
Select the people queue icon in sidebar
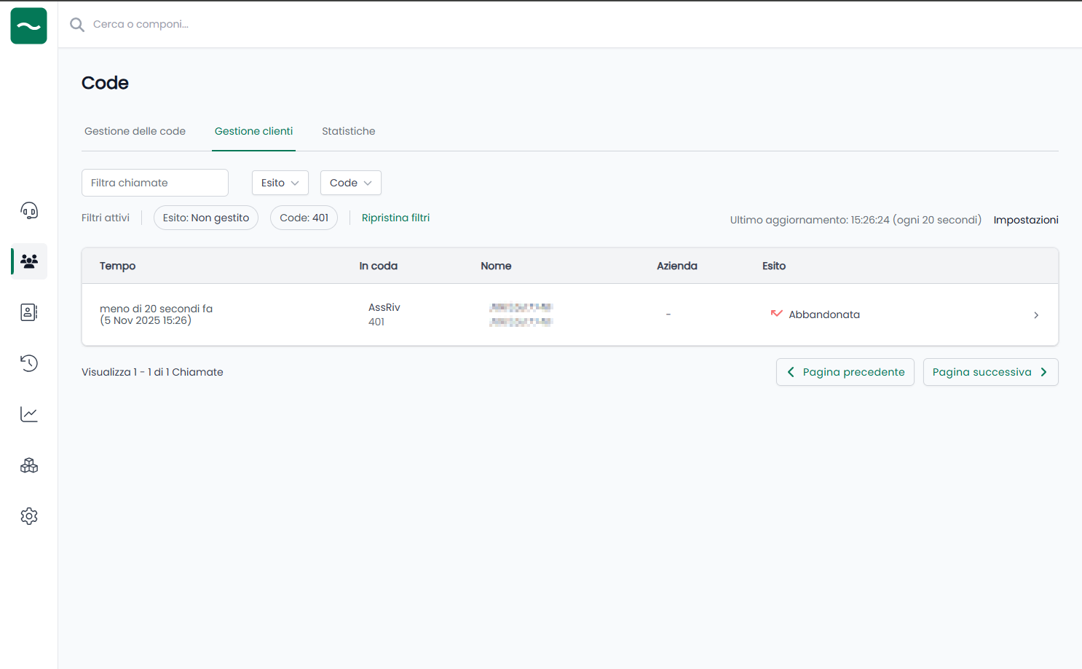pyautogui.click(x=29, y=261)
